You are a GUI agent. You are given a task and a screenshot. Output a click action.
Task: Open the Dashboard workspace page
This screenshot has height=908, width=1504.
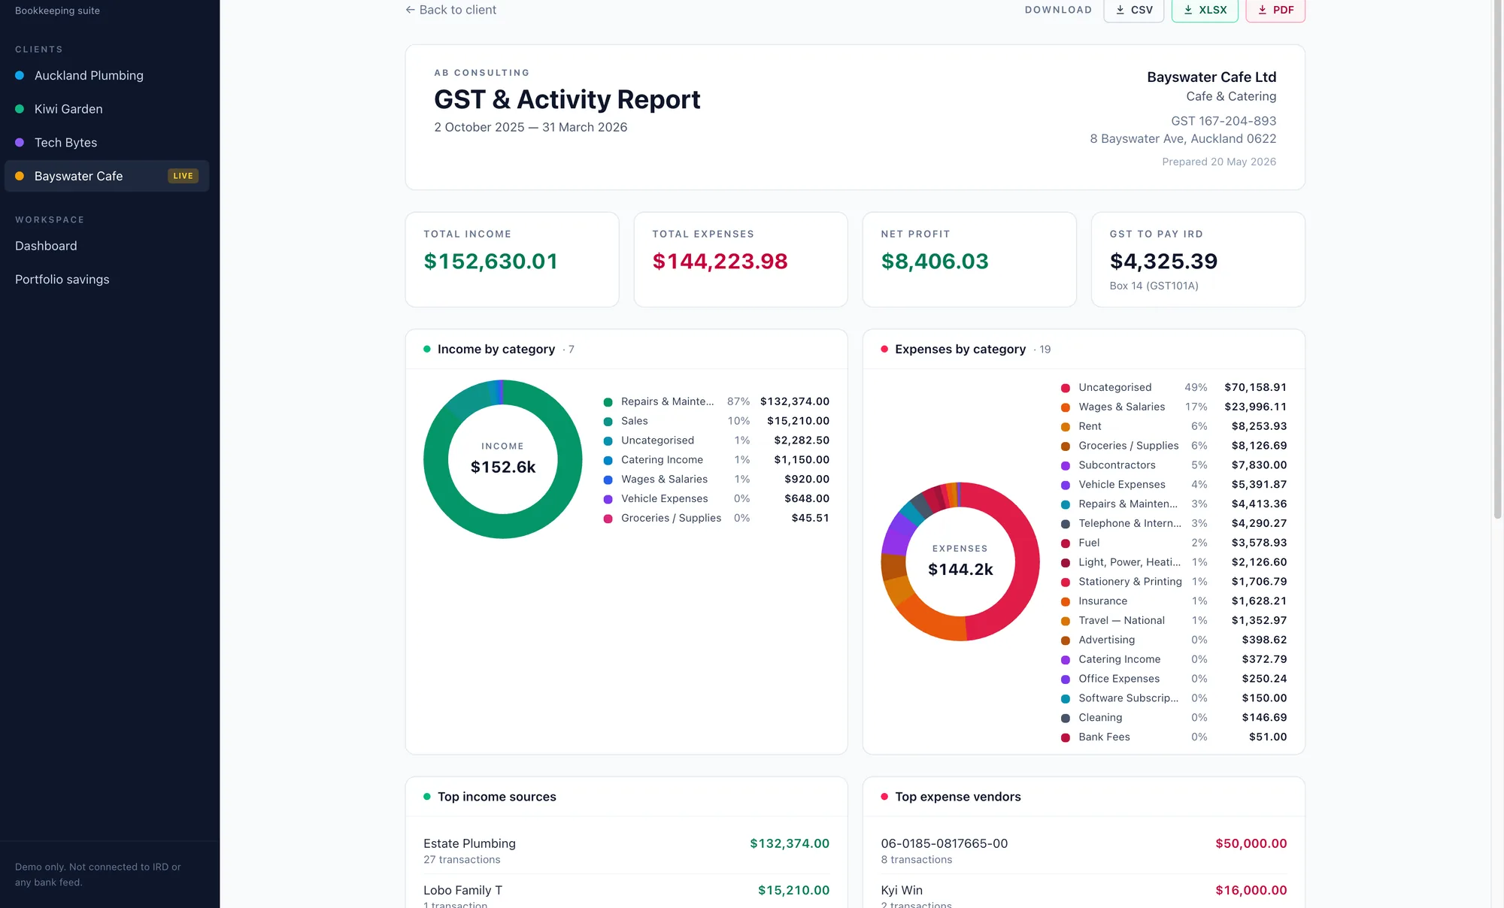pyautogui.click(x=46, y=246)
